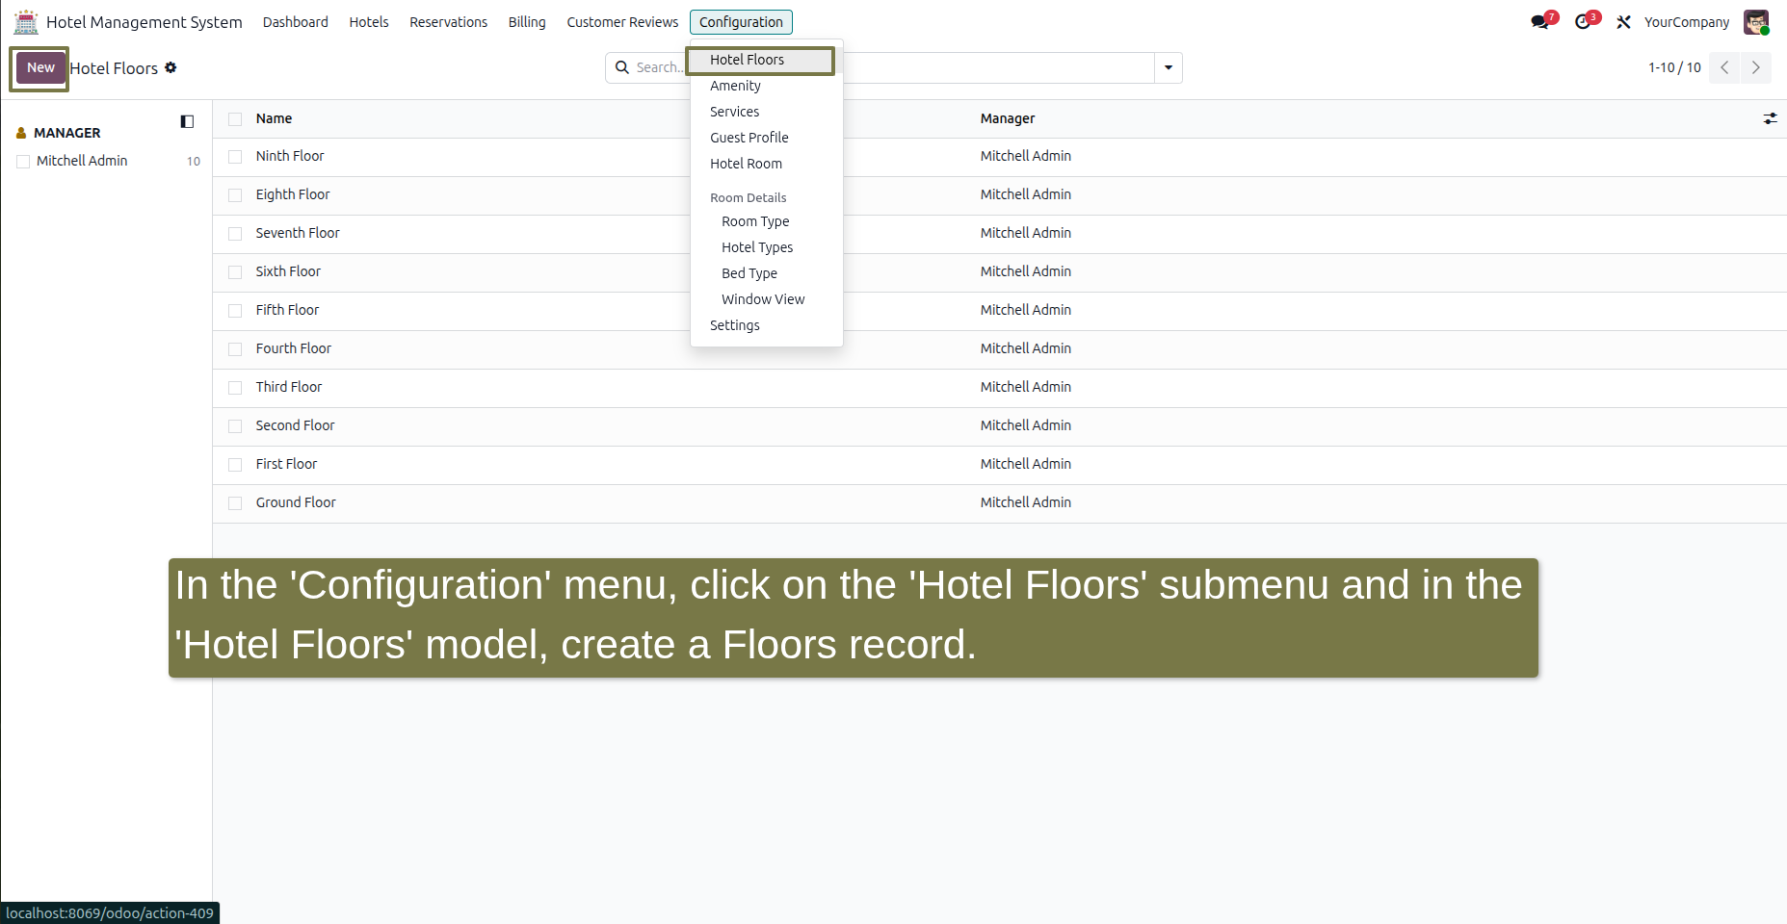The height and width of the screenshot is (924, 1787).
Task: Select the Fourth Floor row checkbox
Action: point(235,349)
